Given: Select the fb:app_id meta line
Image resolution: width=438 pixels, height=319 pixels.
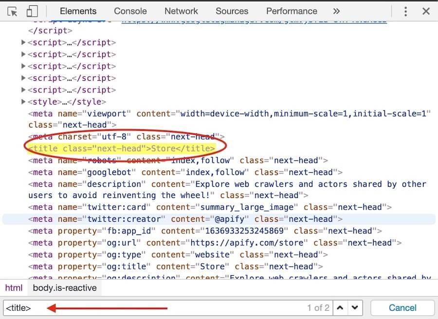Looking at the screenshot, I should coord(205,231).
